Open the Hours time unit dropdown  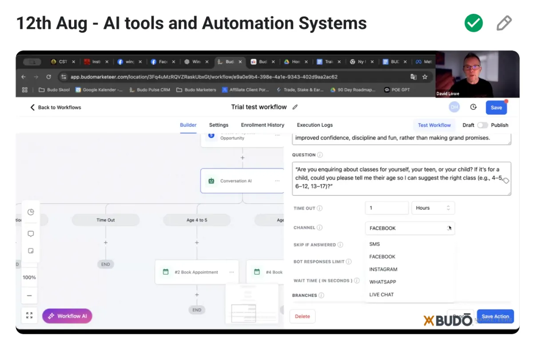click(433, 208)
